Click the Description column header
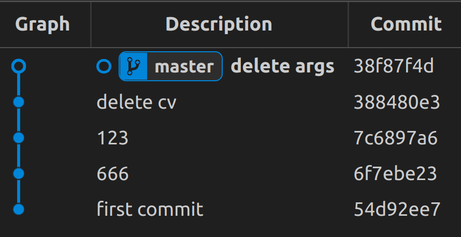This screenshot has height=237, width=461. click(219, 24)
